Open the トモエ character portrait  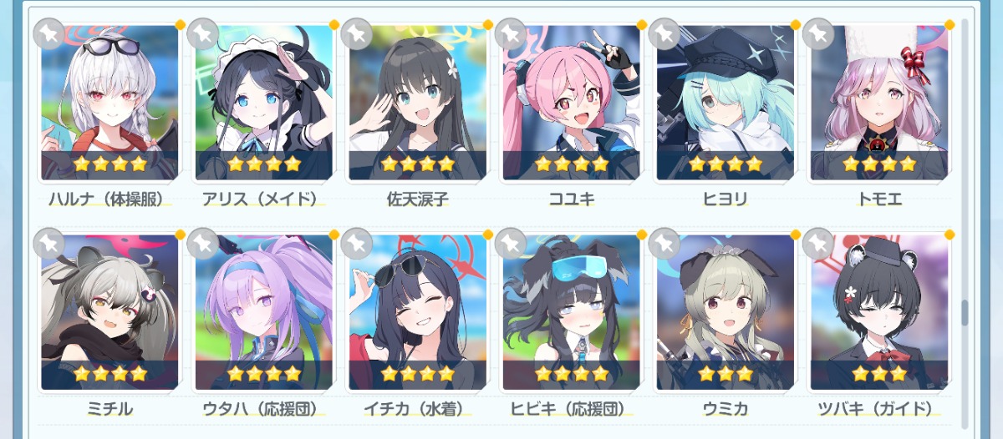(x=879, y=103)
